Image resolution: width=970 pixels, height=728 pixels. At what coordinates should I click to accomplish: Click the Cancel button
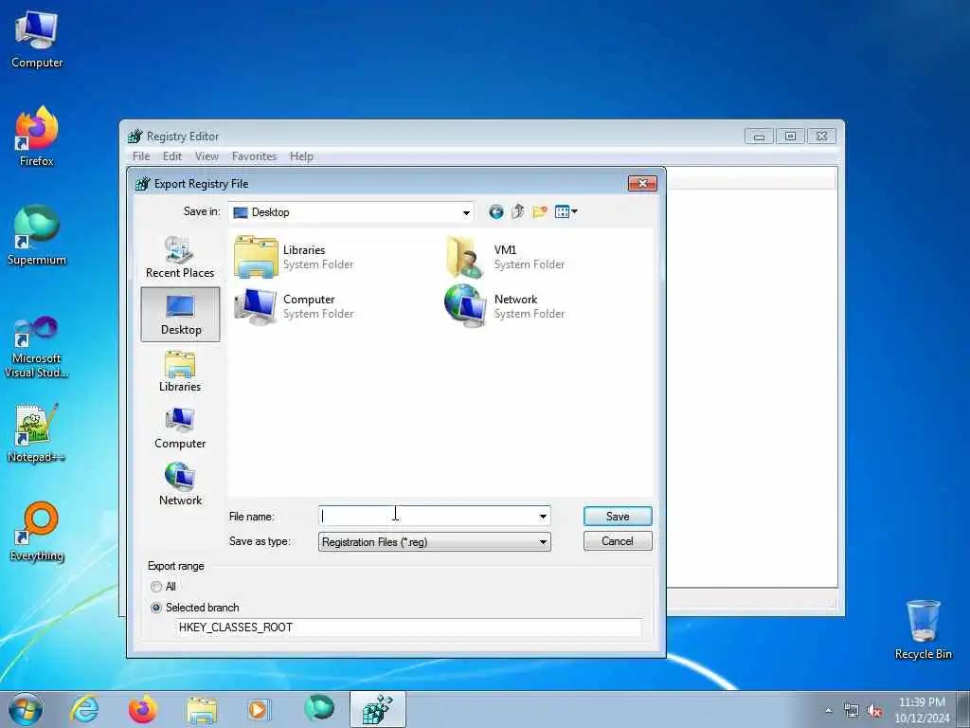(618, 541)
